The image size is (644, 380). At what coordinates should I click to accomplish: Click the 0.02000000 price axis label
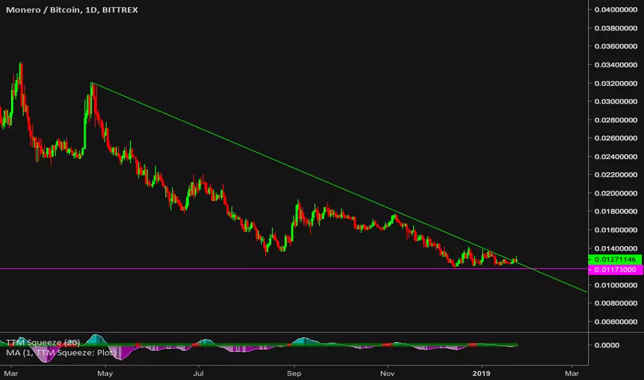616,193
